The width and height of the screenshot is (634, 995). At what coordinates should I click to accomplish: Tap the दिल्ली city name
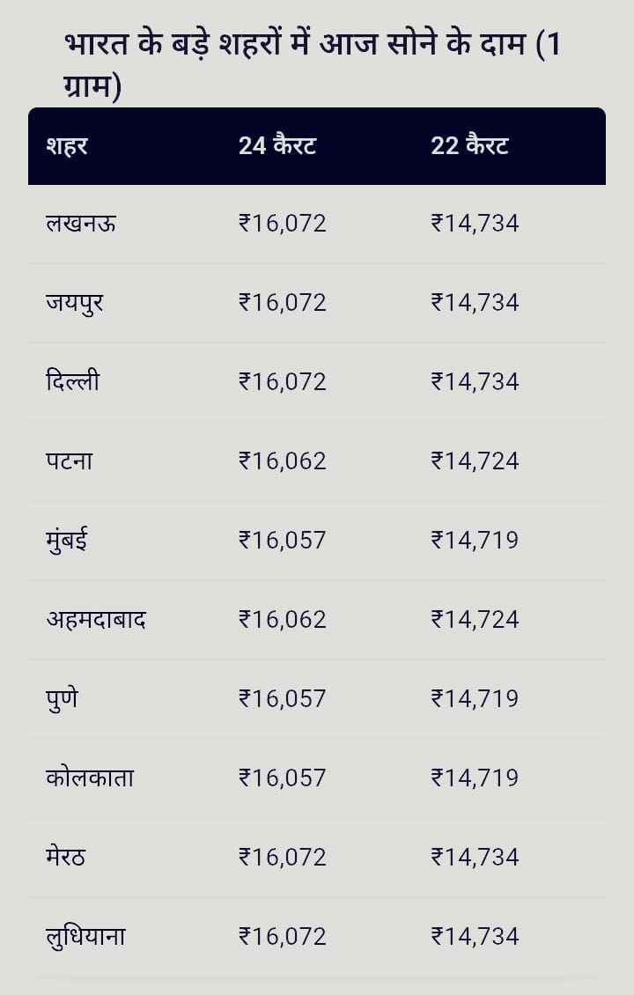(72, 382)
